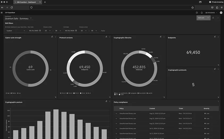Open Cryptographic posture card overflow menu
224x139 pixels.
click(x=110, y=101)
